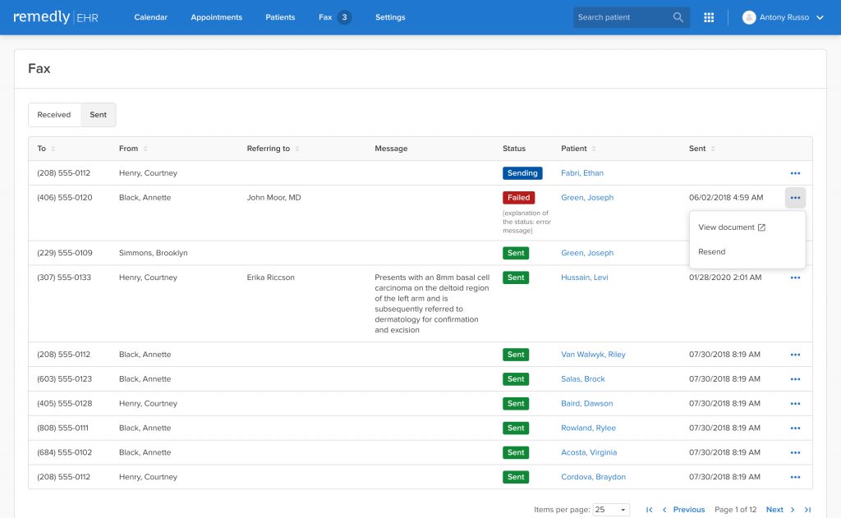Click the referring doctor John Moor, MD
The height and width of the screenshot is (518, 841).
pyautogui.click(x=274, y=198)
